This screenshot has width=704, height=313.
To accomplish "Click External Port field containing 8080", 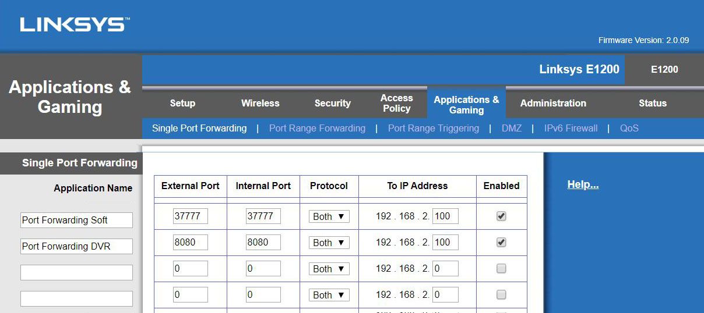I will 190,242.
